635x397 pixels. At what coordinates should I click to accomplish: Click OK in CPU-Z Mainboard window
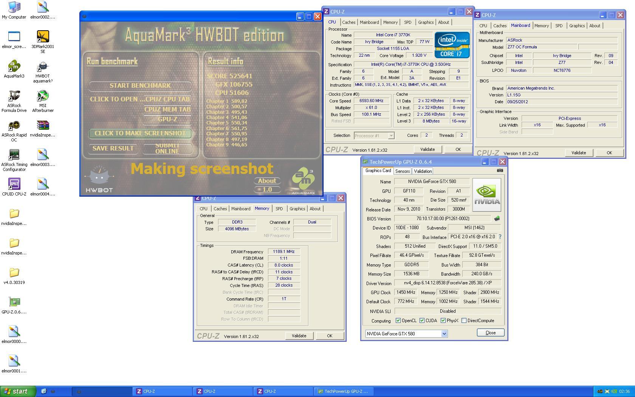click(x=609, y=153)
